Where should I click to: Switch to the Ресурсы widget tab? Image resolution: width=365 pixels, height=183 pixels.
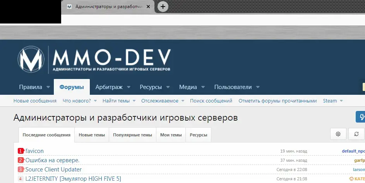pos(199,135)
